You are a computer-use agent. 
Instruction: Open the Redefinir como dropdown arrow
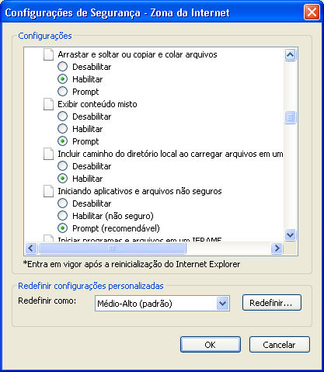pos(223,304)
